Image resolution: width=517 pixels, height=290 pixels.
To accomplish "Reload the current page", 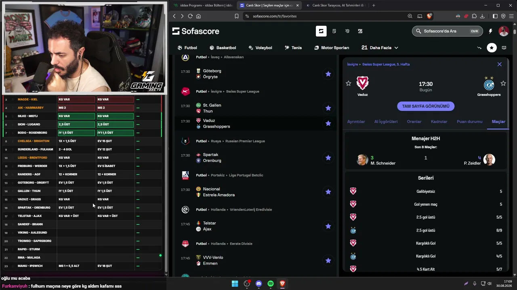I will 190,16.
